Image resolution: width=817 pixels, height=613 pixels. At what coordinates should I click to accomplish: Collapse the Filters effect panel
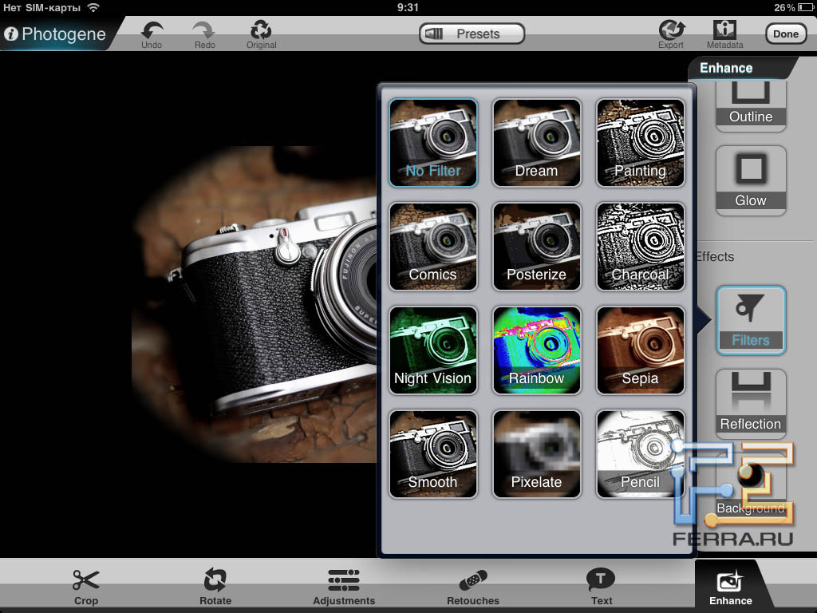[x=751, y=320]
